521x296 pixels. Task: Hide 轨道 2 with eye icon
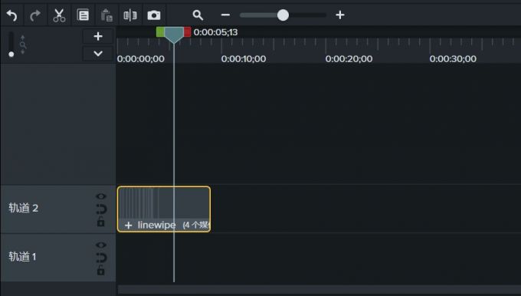[101, 196]
